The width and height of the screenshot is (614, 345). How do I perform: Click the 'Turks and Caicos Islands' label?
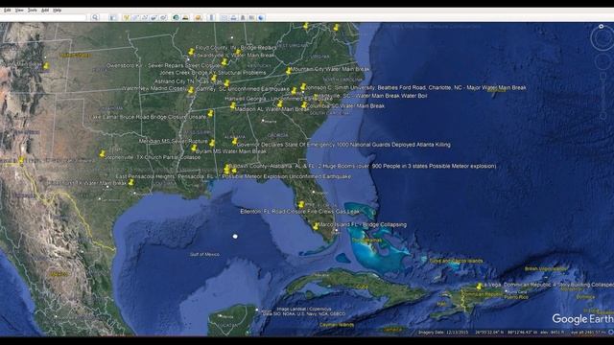(x=456, y=261)
